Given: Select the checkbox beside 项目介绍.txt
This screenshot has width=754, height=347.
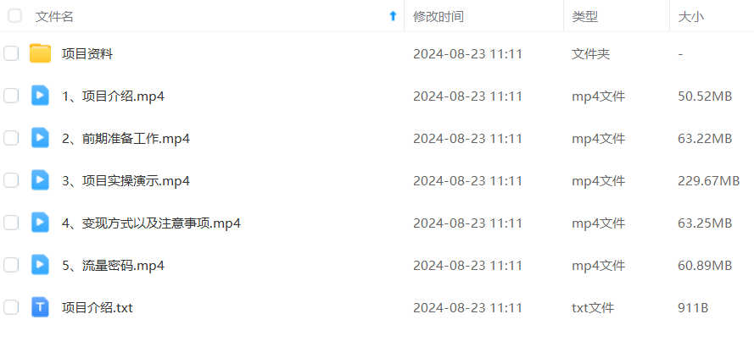Looking at the screenshot, I should point(11,306).
